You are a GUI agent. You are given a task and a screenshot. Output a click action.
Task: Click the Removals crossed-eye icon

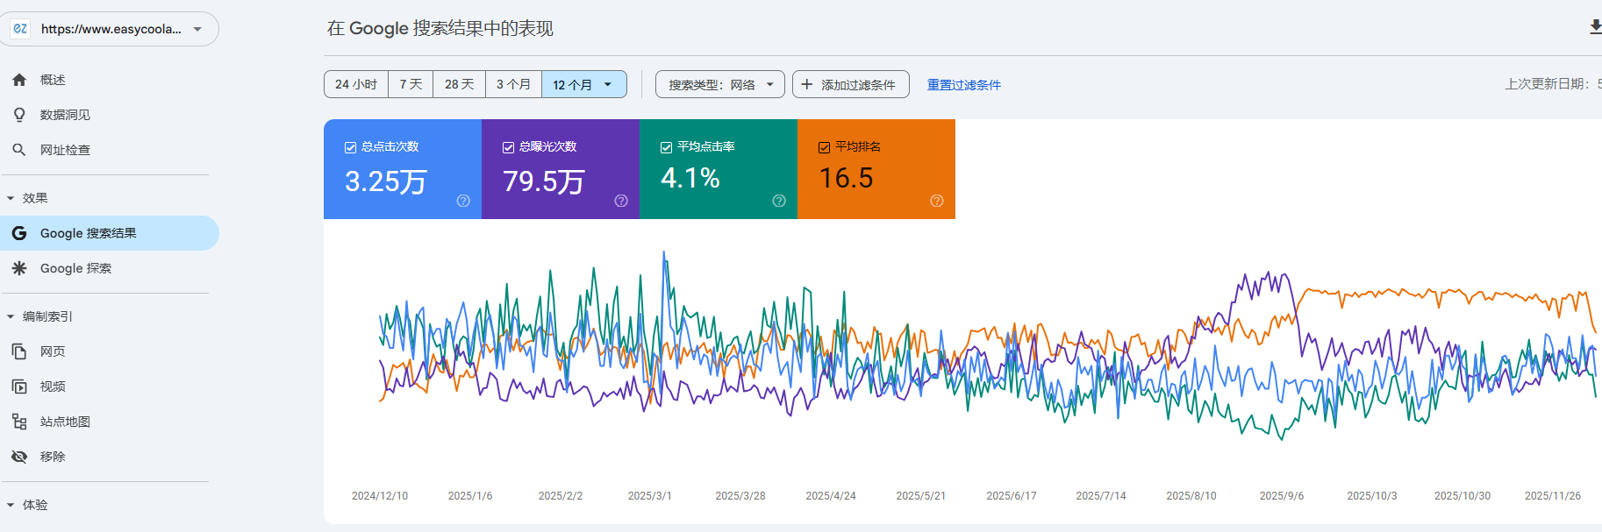point(19,457)
